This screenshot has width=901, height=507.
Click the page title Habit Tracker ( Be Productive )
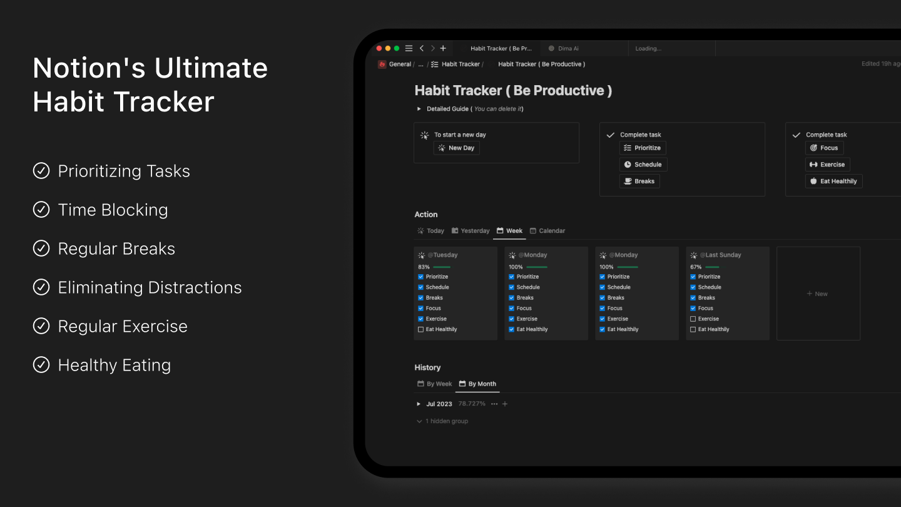[513, 91]
